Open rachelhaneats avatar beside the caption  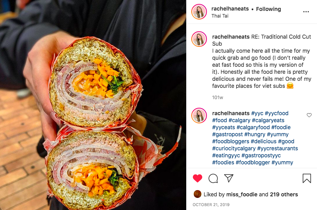[x=199, y=39]
